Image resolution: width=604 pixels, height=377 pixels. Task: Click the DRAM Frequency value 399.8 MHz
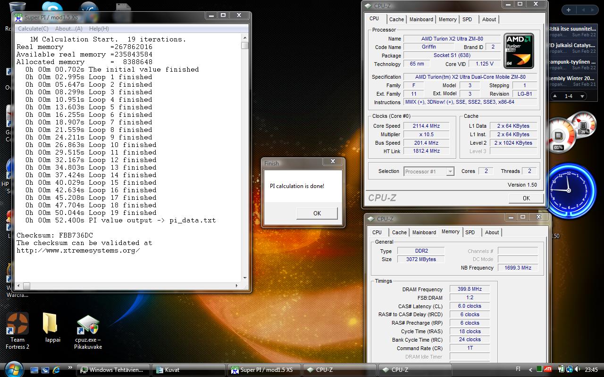pos(470,289)
